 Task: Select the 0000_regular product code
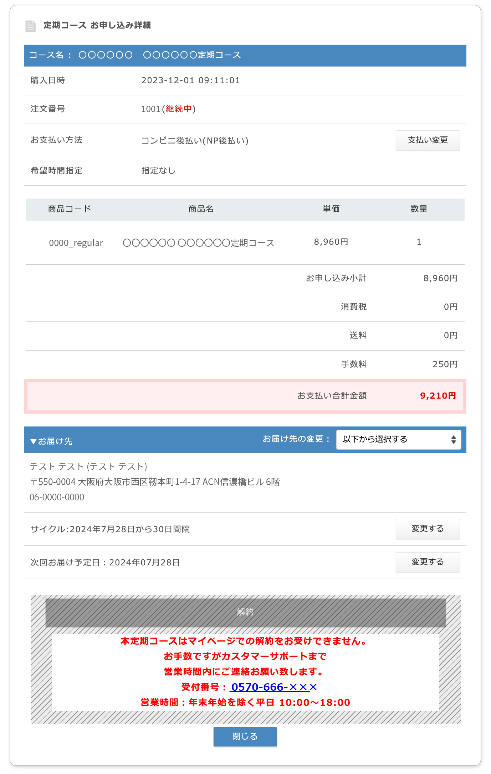[76, 243]
